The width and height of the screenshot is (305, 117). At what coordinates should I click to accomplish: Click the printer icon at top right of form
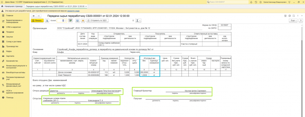pyautogui.click(x=289, y=16)
